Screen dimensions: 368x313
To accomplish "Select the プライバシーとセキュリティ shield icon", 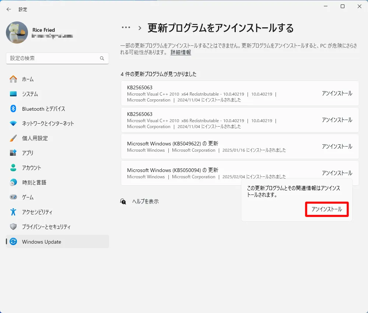I will (13, 227).
